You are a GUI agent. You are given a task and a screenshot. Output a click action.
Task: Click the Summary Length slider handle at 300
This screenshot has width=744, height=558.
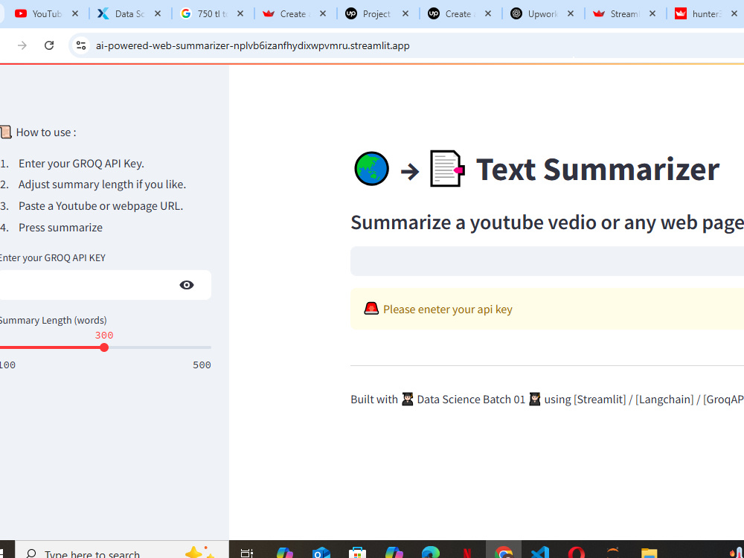pos(104,347)
